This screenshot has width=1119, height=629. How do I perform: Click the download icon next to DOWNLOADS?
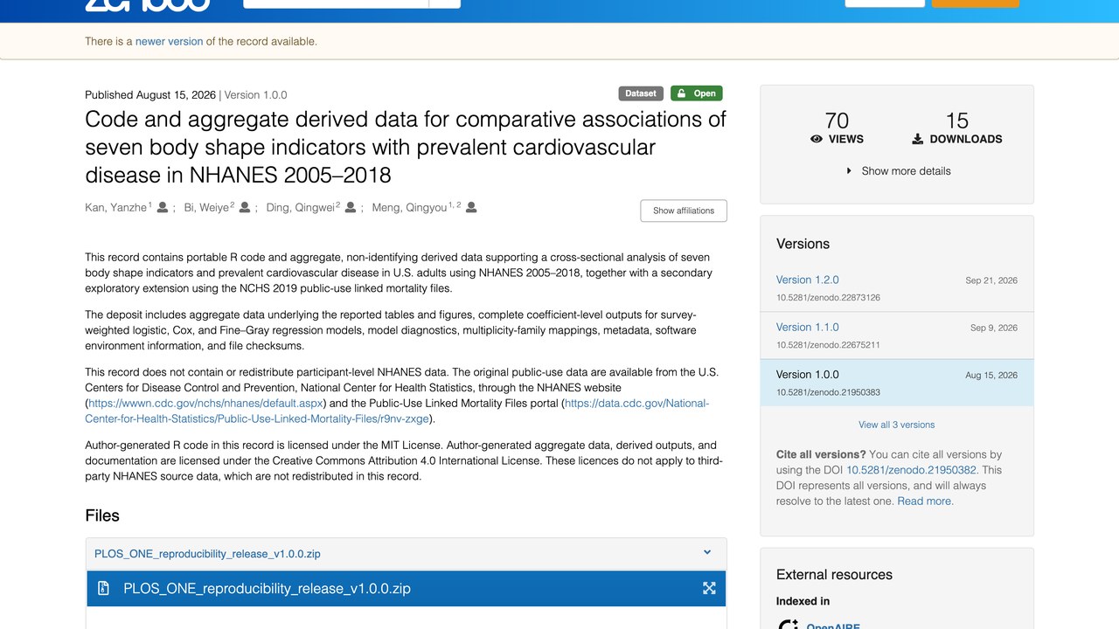tap(918, 139)
